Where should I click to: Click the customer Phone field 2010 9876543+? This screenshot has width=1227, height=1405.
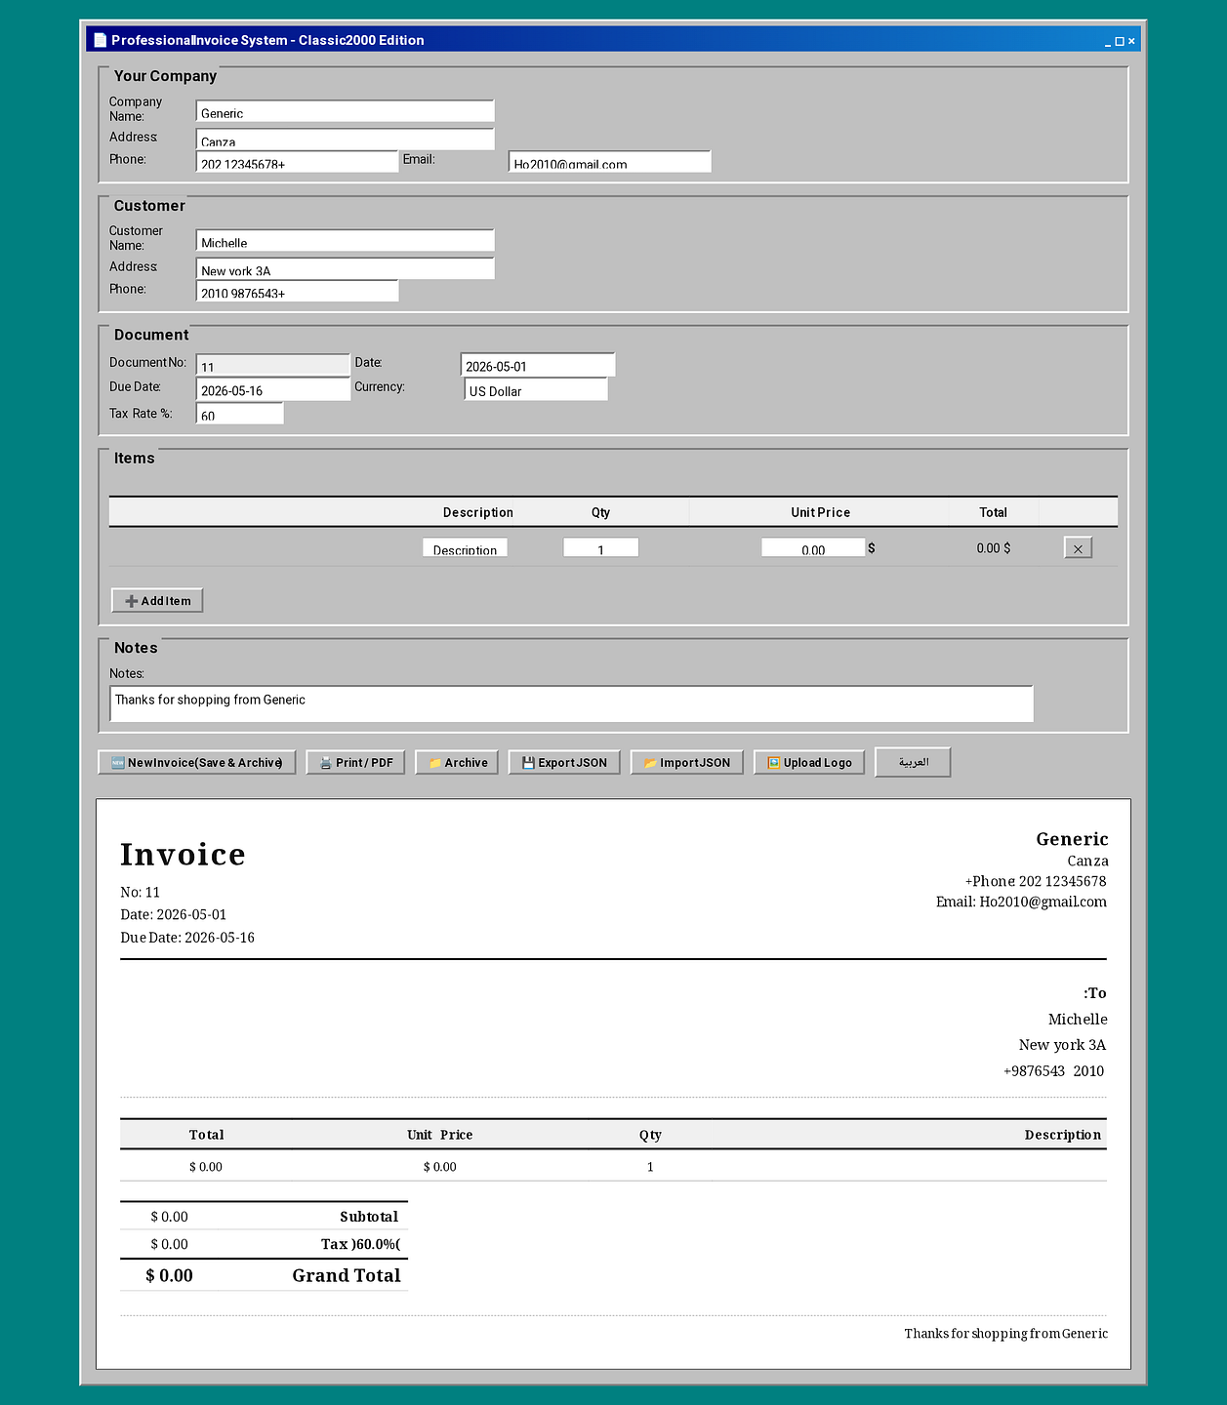point(298,291)
